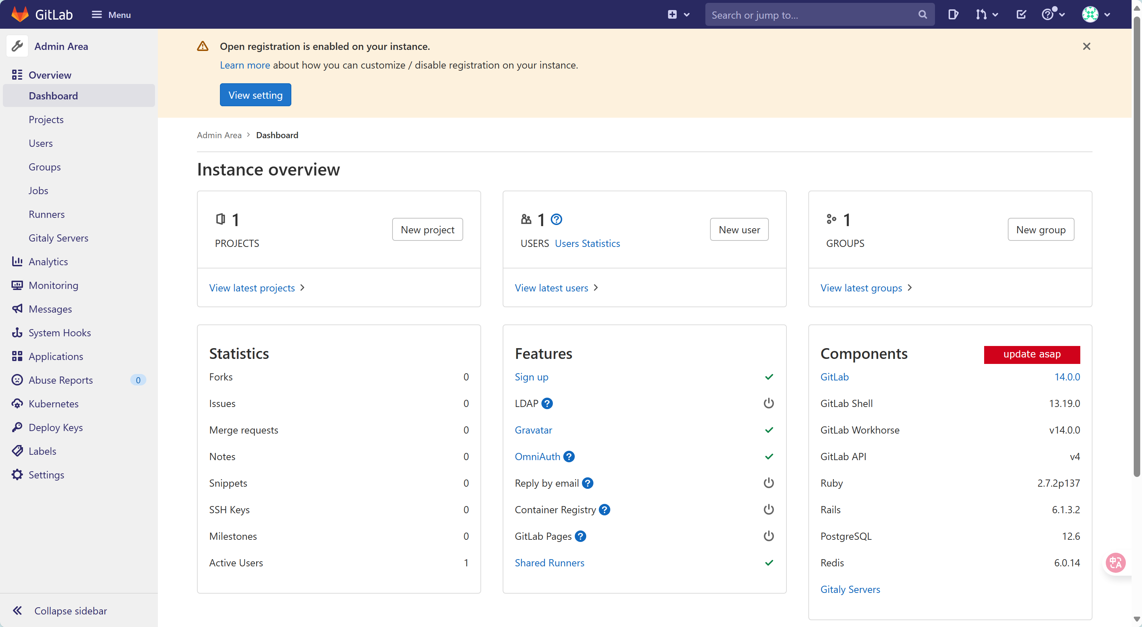The image size is (1142, 627).
Task: Open the Shared Runners link
Action: [x=549, y=563]
